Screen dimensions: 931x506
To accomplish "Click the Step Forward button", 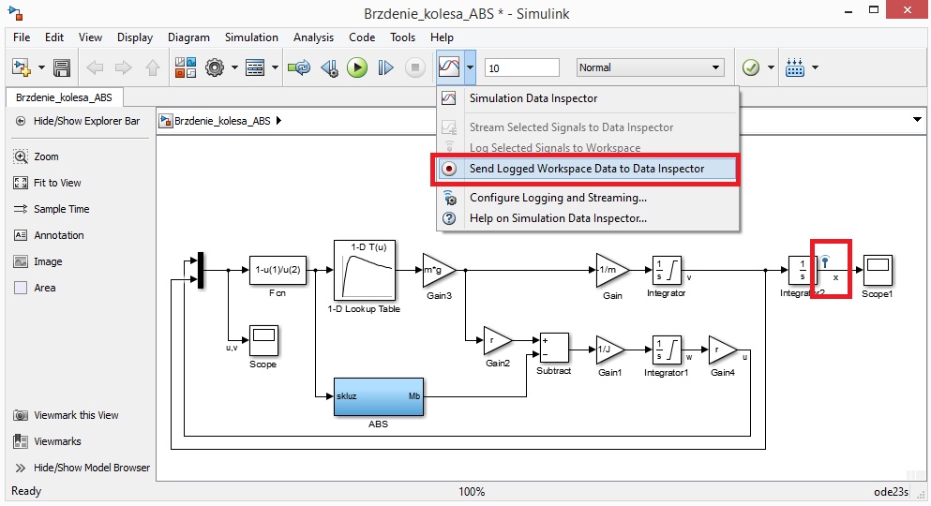I will pyautogui.click(x=386, y=67).
